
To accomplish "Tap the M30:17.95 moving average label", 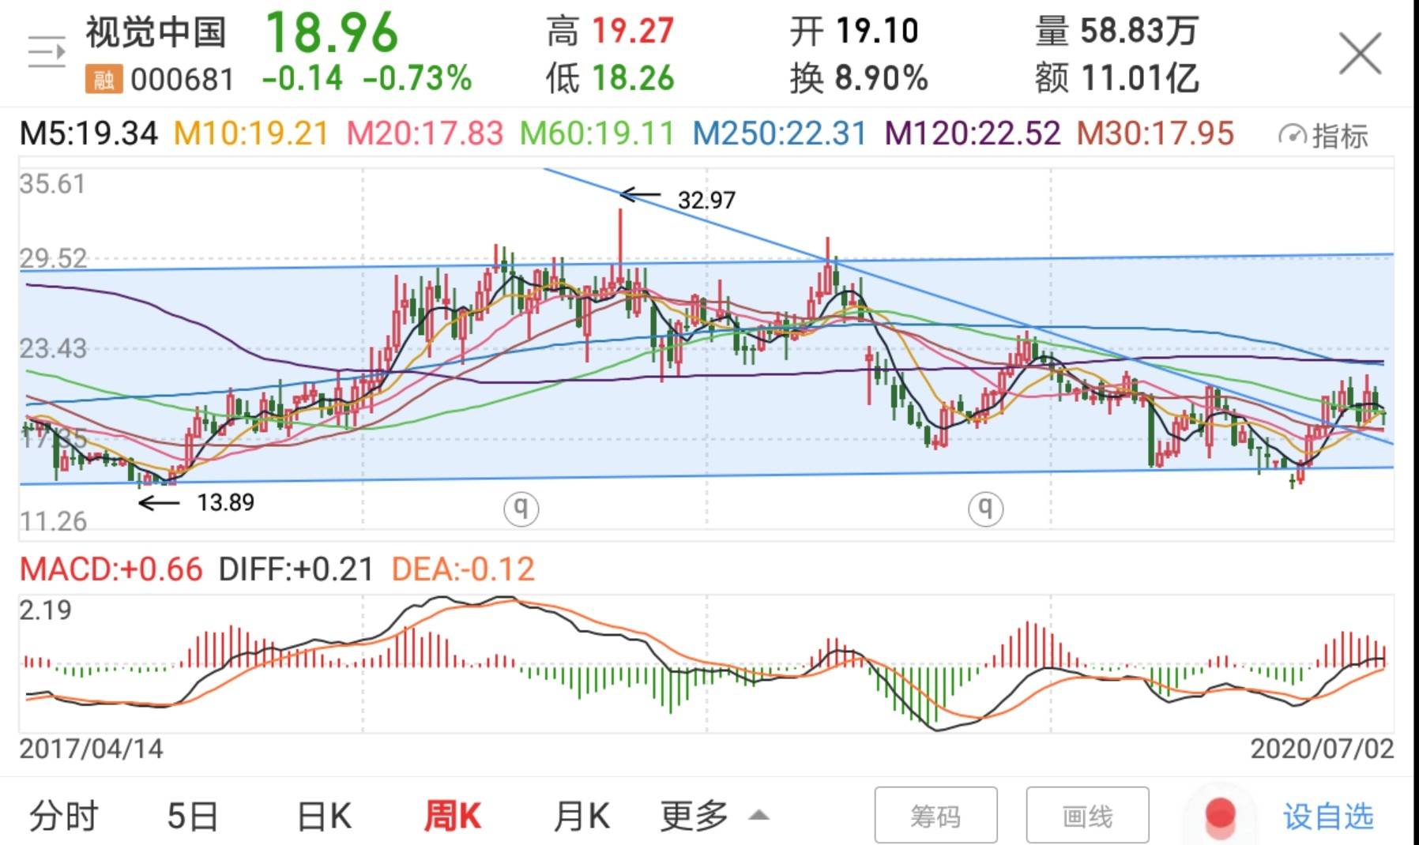I will [x=1155, y=133].
